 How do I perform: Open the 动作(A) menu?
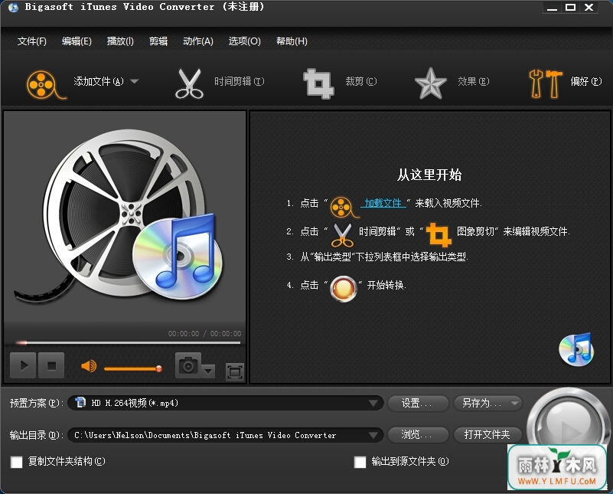click(x=198, y=41)
